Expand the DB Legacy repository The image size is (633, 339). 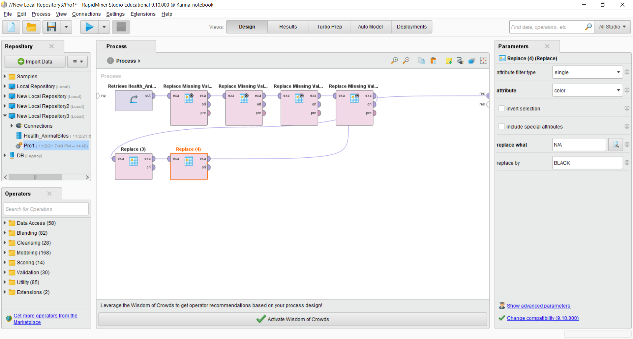[5, 155]
